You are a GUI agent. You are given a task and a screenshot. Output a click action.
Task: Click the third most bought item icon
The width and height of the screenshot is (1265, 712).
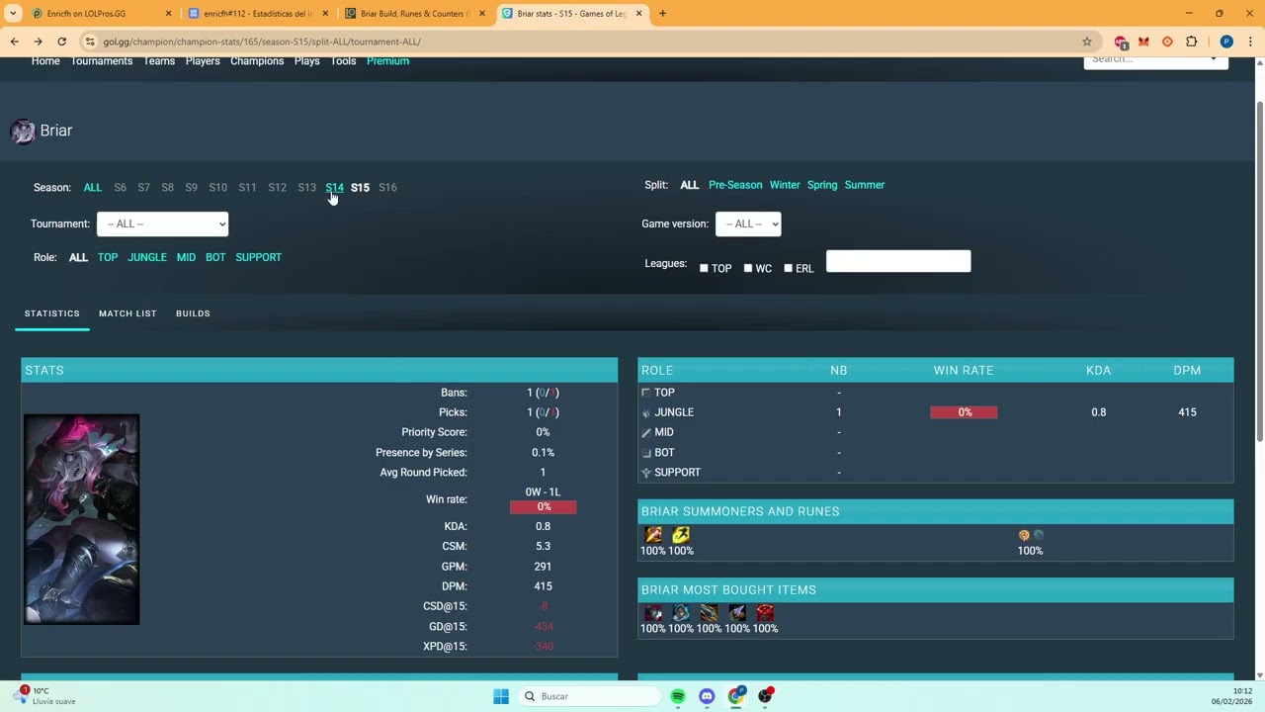[x=709, y=613]
